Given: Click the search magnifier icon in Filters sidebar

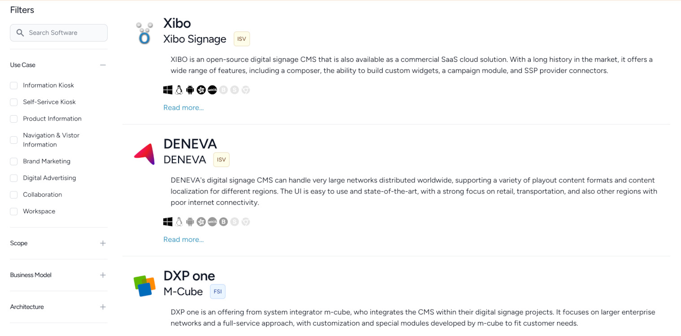Looking at the screenshot, I should pyautogui.click(x=20, y=32).
